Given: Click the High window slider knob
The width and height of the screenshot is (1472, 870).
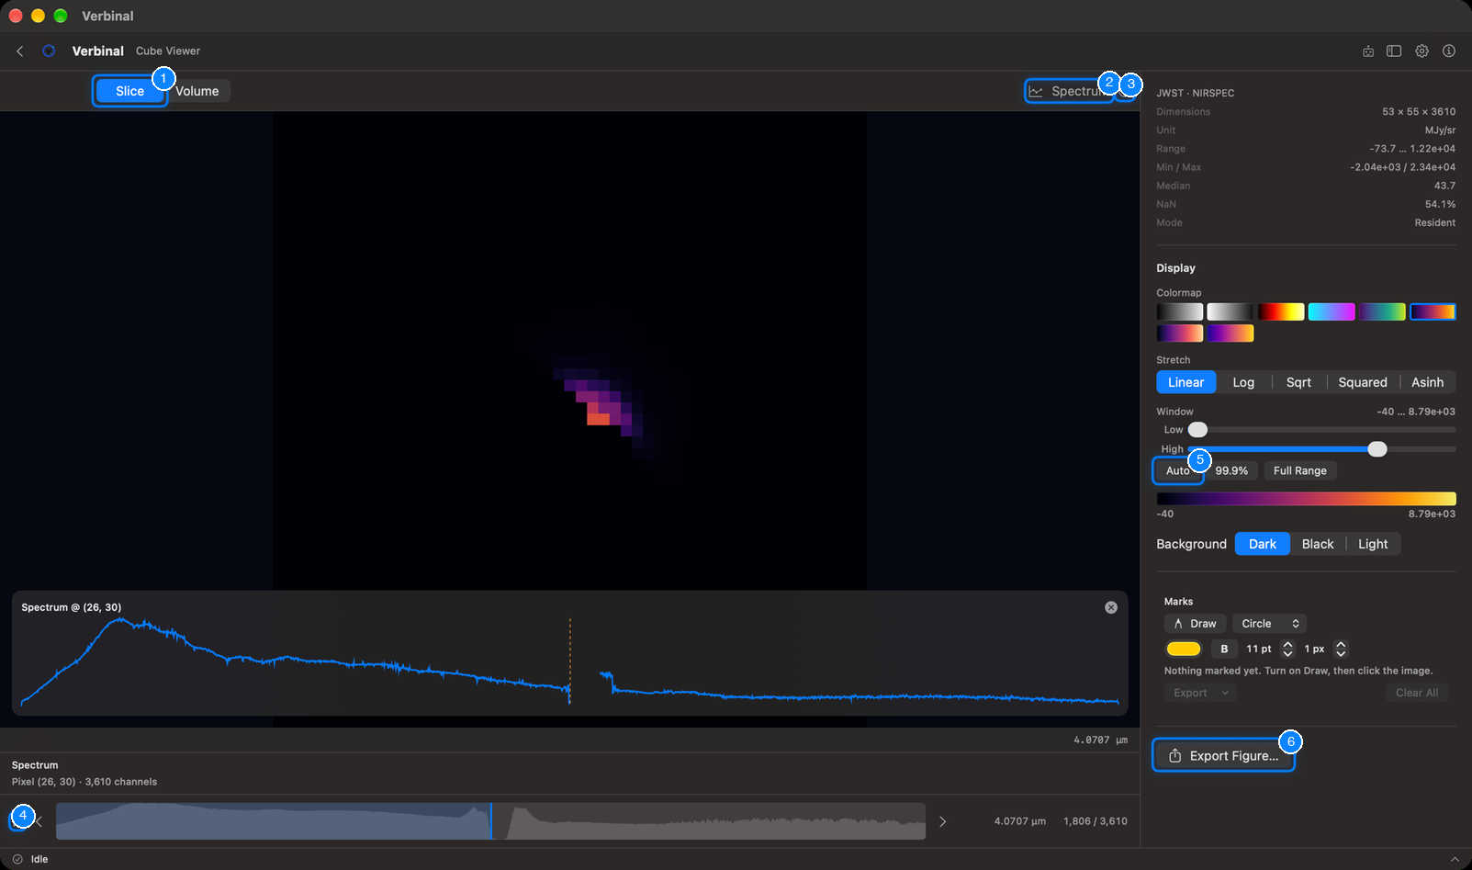Looking at the screenshot, I should point(1377,449).
